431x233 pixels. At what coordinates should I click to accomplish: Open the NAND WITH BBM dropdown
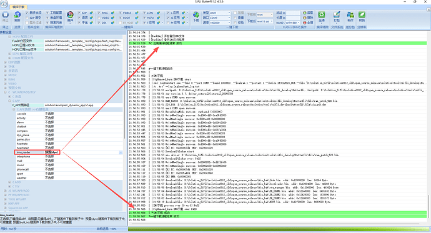(299, 22)
